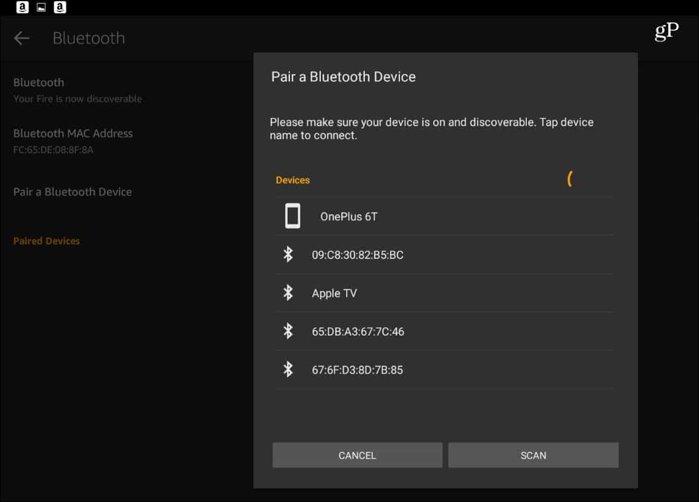Tap the MAC address value FC:65:DE:08:8F:8A

tap(54, 150)
